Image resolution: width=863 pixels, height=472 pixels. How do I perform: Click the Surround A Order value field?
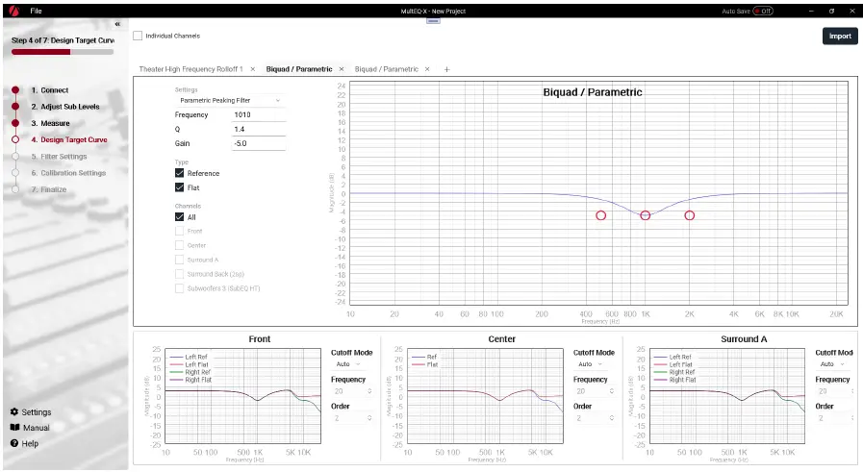(834, 418)
